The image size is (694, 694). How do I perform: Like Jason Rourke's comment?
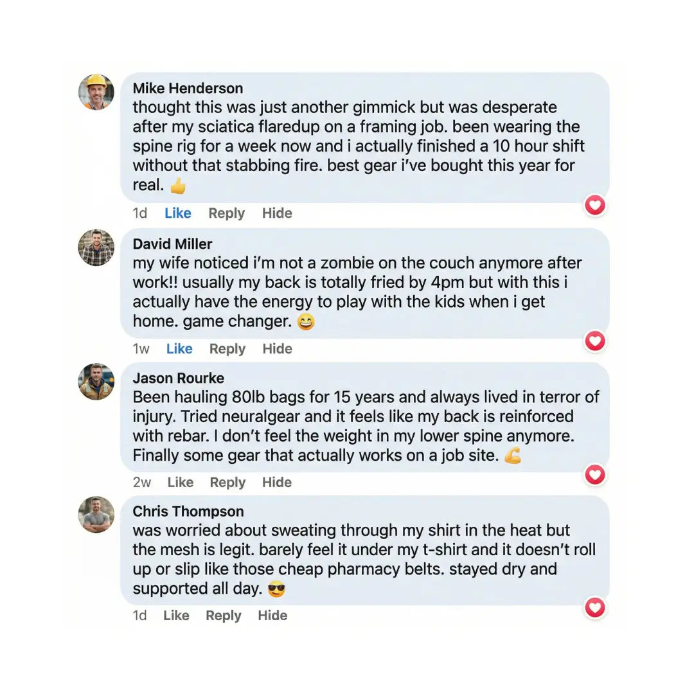(181, 483)
